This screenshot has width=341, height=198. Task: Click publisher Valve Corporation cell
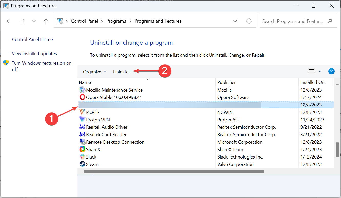click(x=235, y=164)
